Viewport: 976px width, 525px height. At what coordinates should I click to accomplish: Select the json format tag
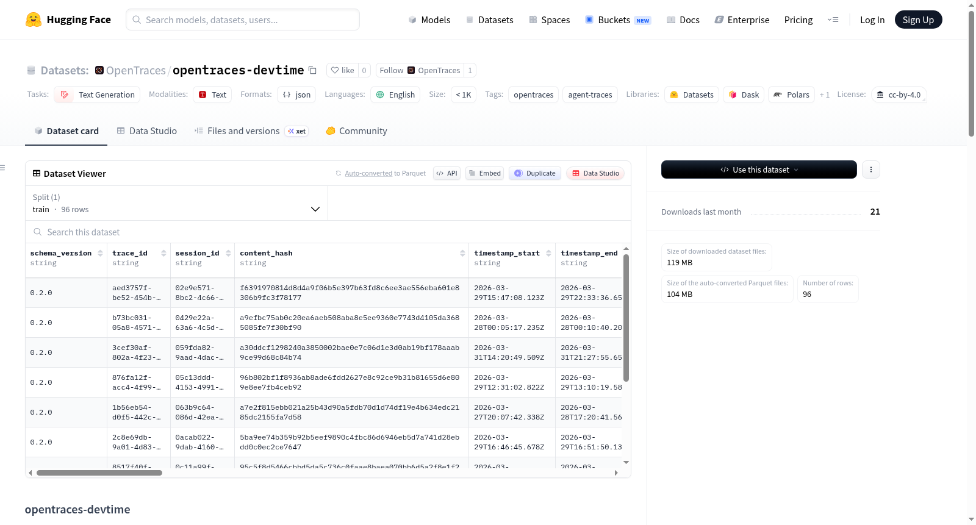[x=296, y=95]
